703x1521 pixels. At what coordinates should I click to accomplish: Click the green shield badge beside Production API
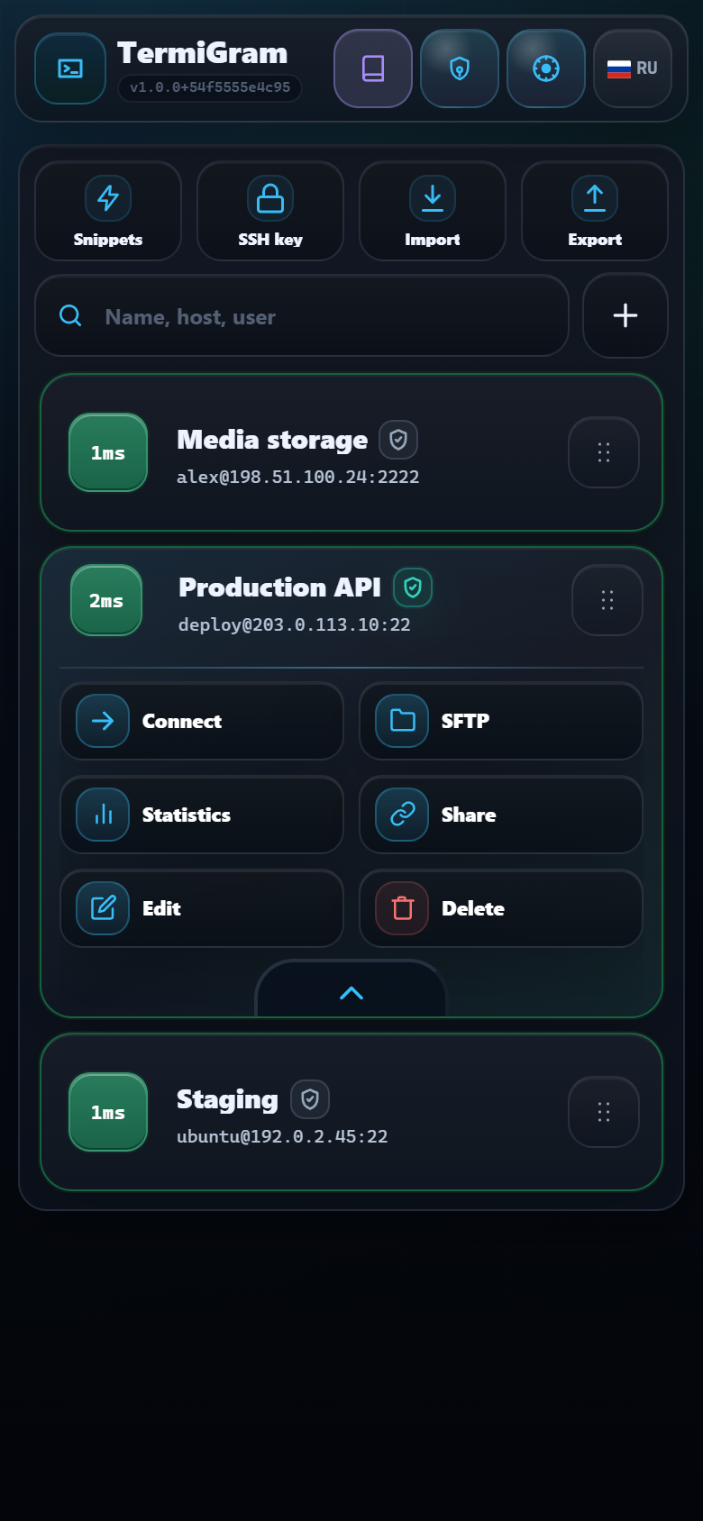tap(413, 587)
